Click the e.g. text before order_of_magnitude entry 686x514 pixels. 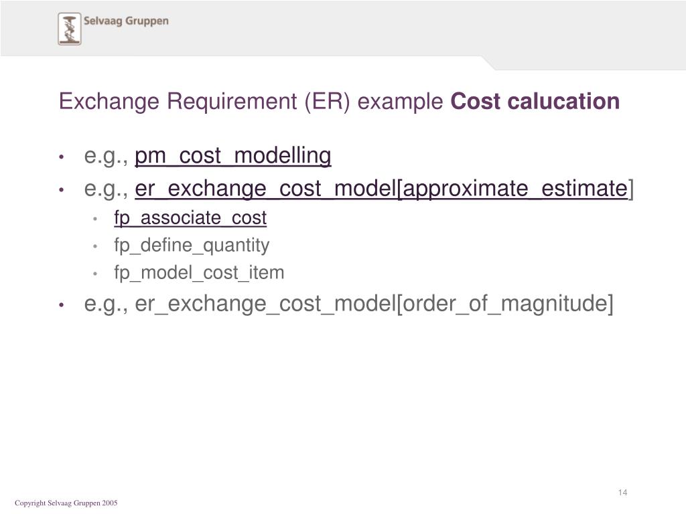click(x=107, y=305)
